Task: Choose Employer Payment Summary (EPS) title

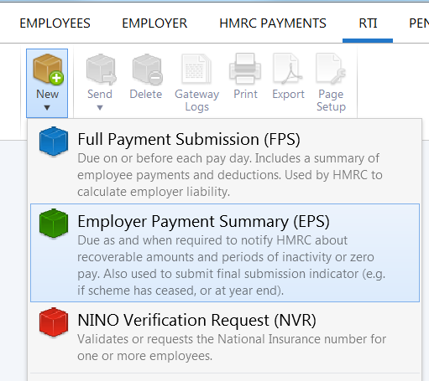Action: [x=203, y=221]
